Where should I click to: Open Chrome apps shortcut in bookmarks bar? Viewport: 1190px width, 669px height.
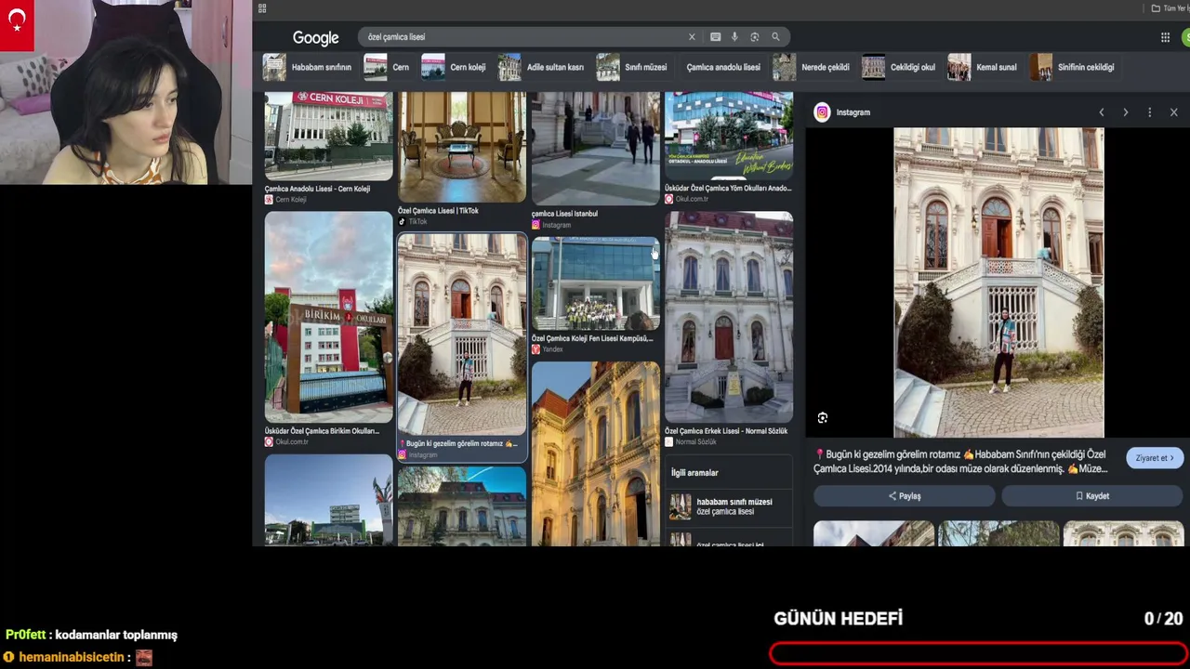(262, 8)
